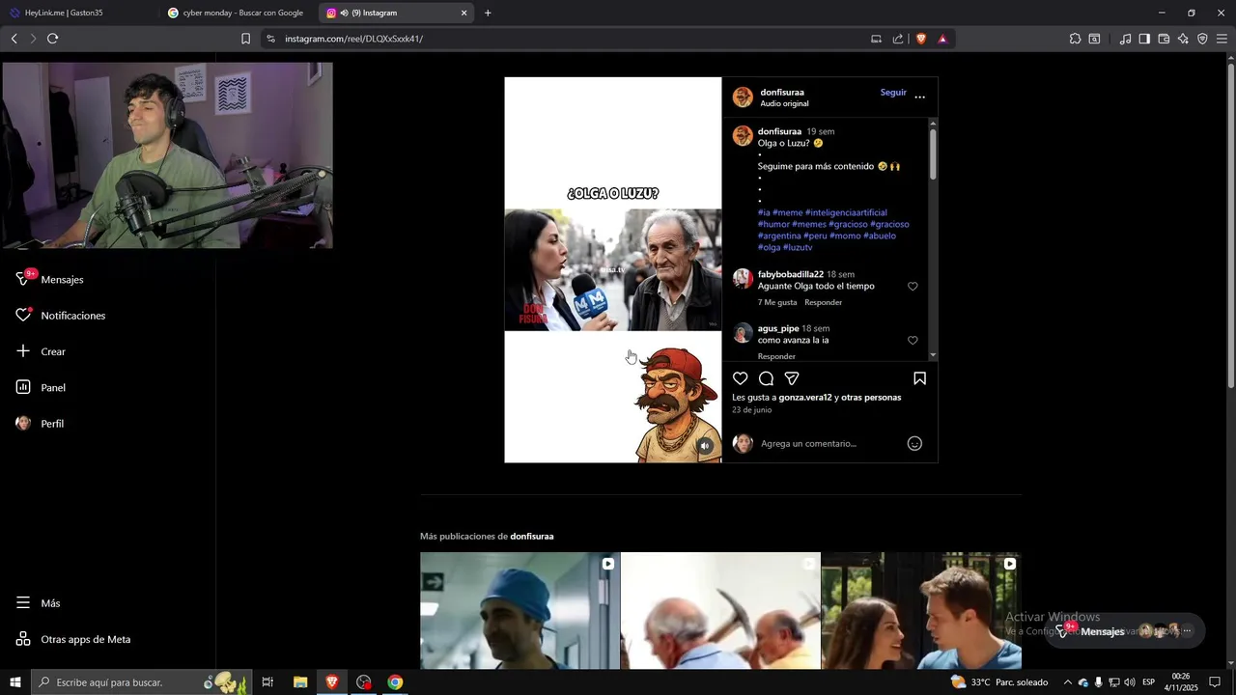The height and width of the screenshot is (695, 1236).
Task: Show hidden system tray icons
Action: click(x=1068, y=682)
